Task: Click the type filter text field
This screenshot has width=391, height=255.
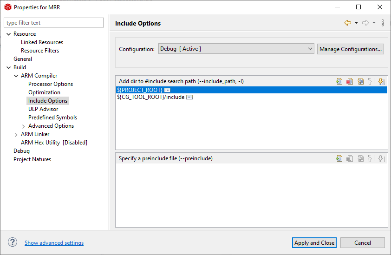Action: [x=54, y=23]
